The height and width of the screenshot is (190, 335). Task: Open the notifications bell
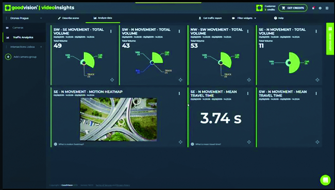pos(313,8)
